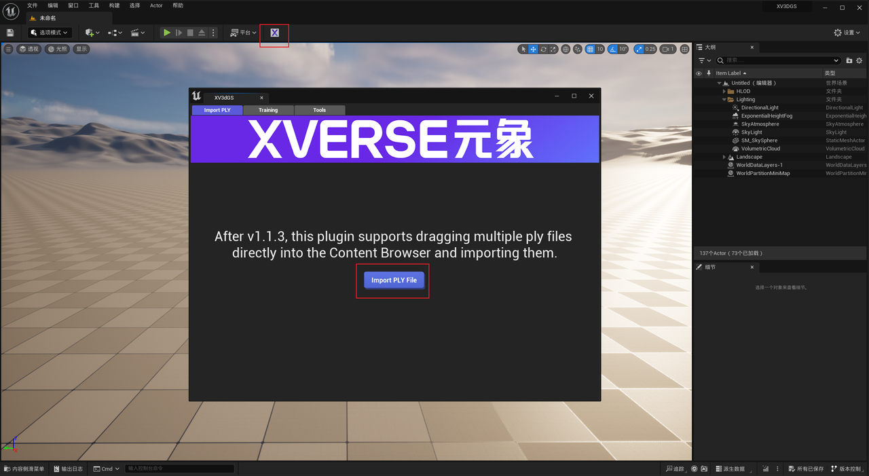
Task: Open the cinematics clapperboard dropdown
Action: click(x=138, y=33)
